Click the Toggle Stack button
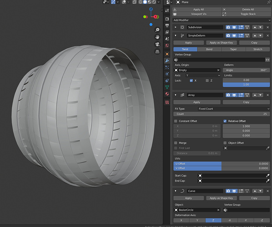The height and width of the screenshot is (227, 272). [x=246, y=14]
